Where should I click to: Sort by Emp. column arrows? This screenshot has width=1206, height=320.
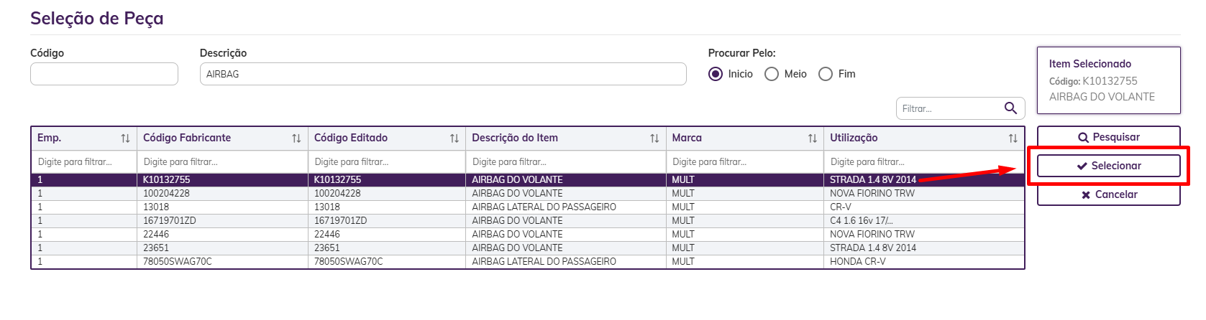(125, 138)
